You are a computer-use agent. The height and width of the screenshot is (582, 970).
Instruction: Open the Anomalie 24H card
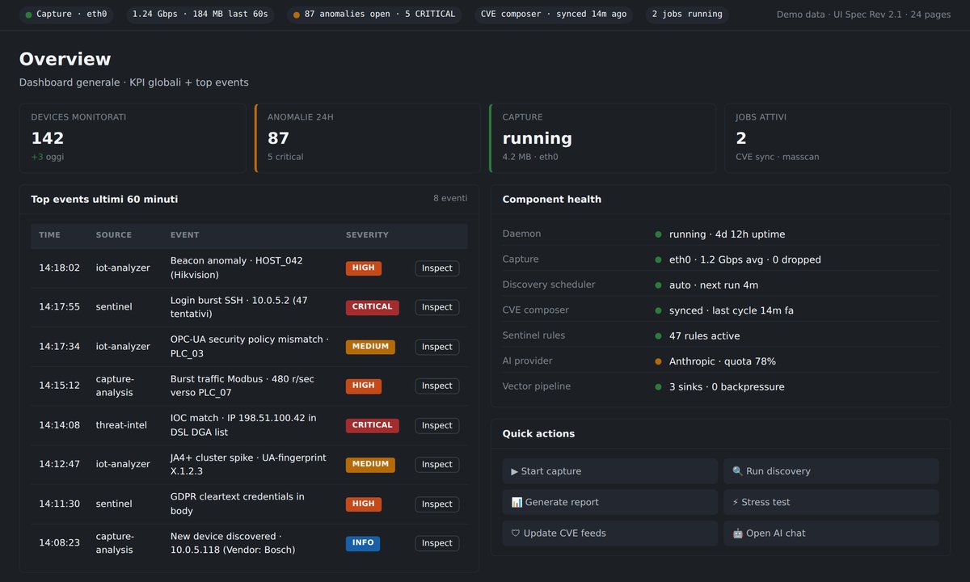pyautogui.click(x=368, y=138)
